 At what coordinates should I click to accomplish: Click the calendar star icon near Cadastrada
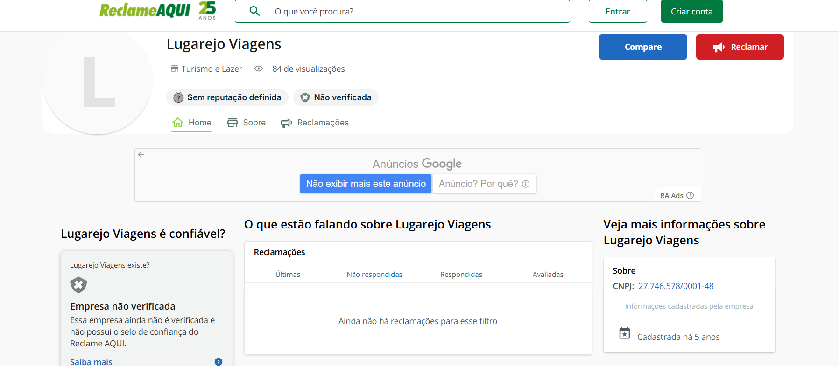point(625,333)
